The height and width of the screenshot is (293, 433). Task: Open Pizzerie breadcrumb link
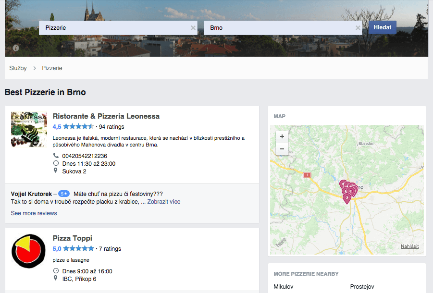coord(52,68)
